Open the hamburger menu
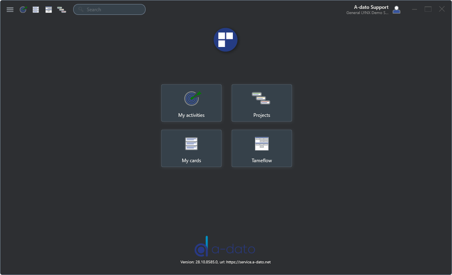Image resolution: width=452 pixels, height=275 pixels. click(x=10, y=10)
